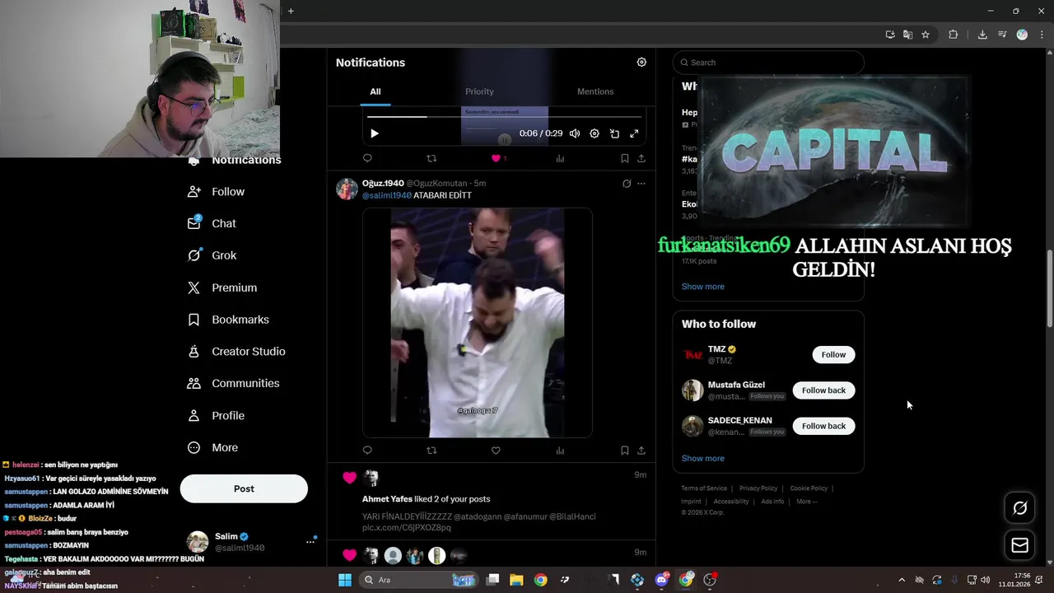
Task: Bookmark the video post
Action: (624, 158)
